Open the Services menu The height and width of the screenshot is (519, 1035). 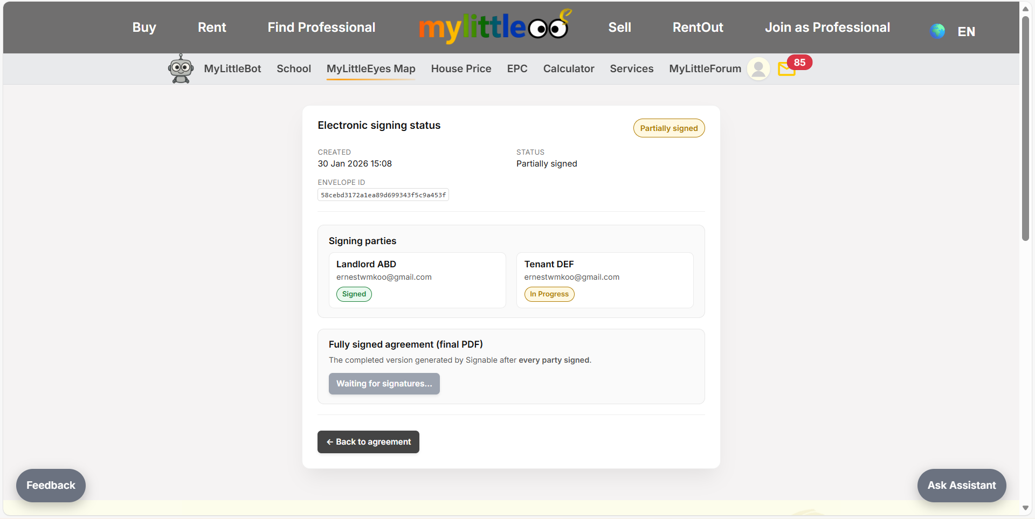631,68
